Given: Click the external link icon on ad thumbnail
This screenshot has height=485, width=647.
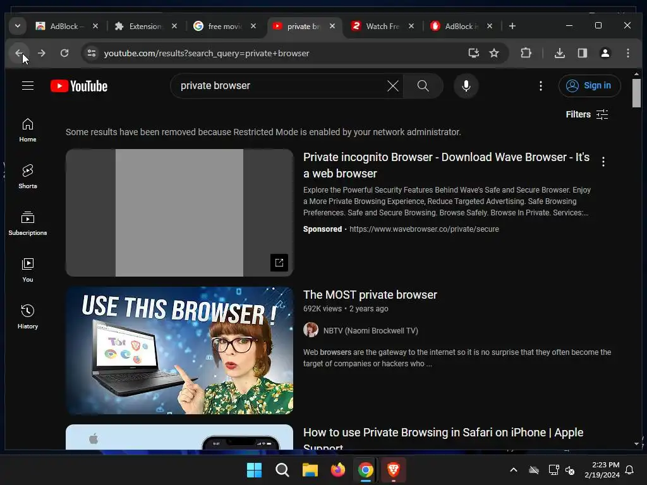Looking at the screenshot, I should 279,262.
